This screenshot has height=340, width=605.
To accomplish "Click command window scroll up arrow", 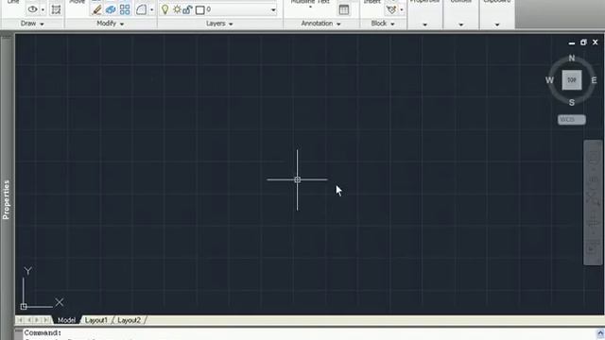I will click(600, 333).
